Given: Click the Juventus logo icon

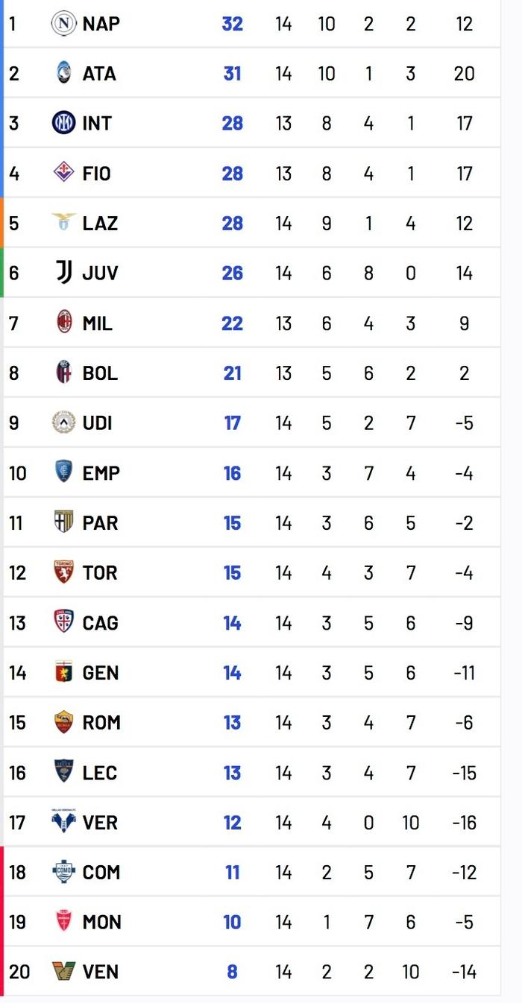Looking at the screenshot, I should pos(64,273).
